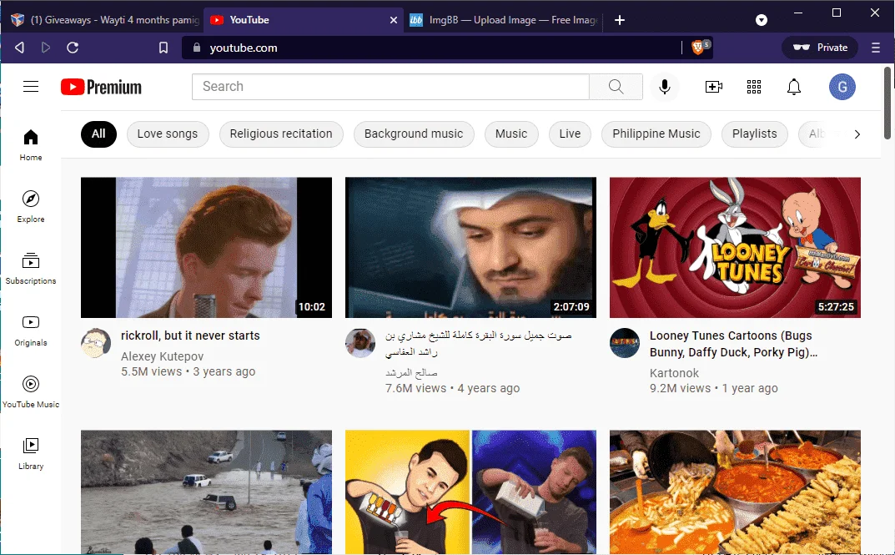Switch to the Giveaways browser tab
This screenshot has height=555, width=895.
coord(104,20)
